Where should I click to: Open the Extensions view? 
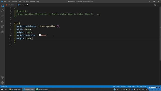[3, 27]
